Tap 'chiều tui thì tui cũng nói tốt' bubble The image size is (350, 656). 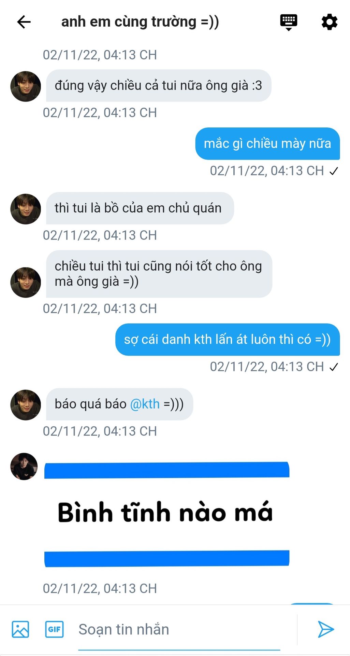tap(159, 274)
